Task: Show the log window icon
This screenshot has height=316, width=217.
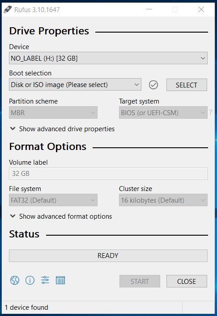Action: coord(60,280)
